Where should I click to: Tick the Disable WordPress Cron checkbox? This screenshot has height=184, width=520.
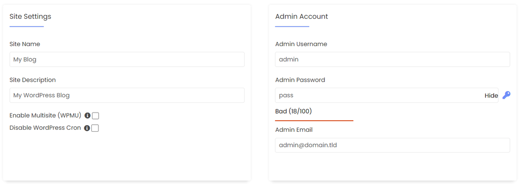(x=95, y=128)
